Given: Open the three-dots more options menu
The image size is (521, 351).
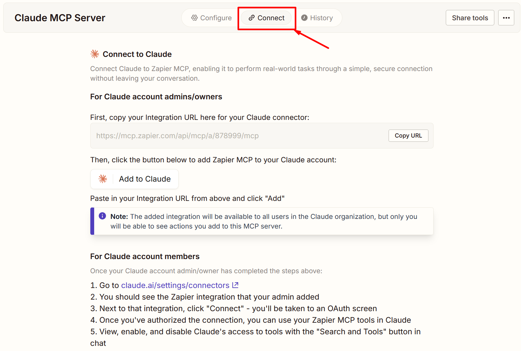Looking at the screenshot, I should [506, 18].
